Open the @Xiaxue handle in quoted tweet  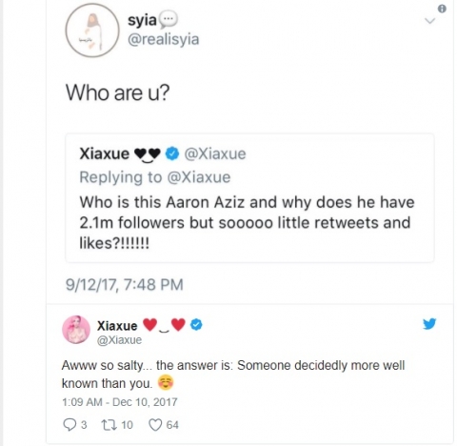[215, 153]
